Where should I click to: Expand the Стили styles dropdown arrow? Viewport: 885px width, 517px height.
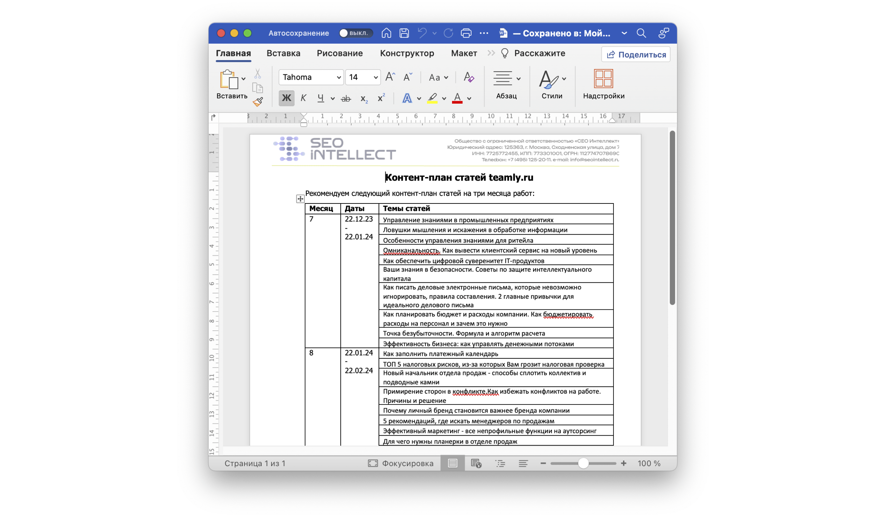(x=564, y=79)
